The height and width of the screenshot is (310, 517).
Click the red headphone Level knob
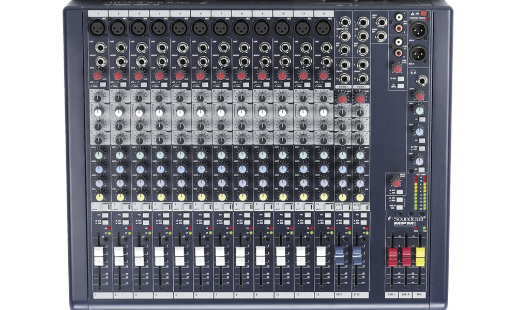coord(420,96)
